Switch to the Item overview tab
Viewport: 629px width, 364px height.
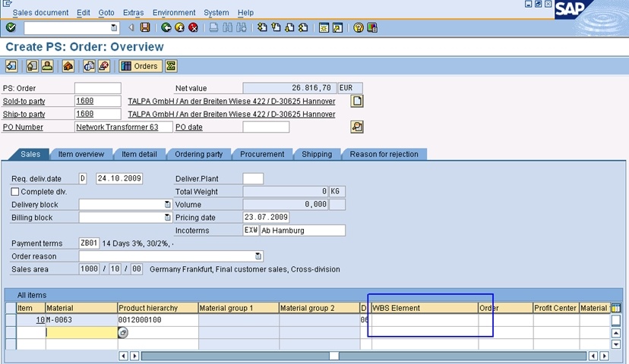tap(81, 154)
